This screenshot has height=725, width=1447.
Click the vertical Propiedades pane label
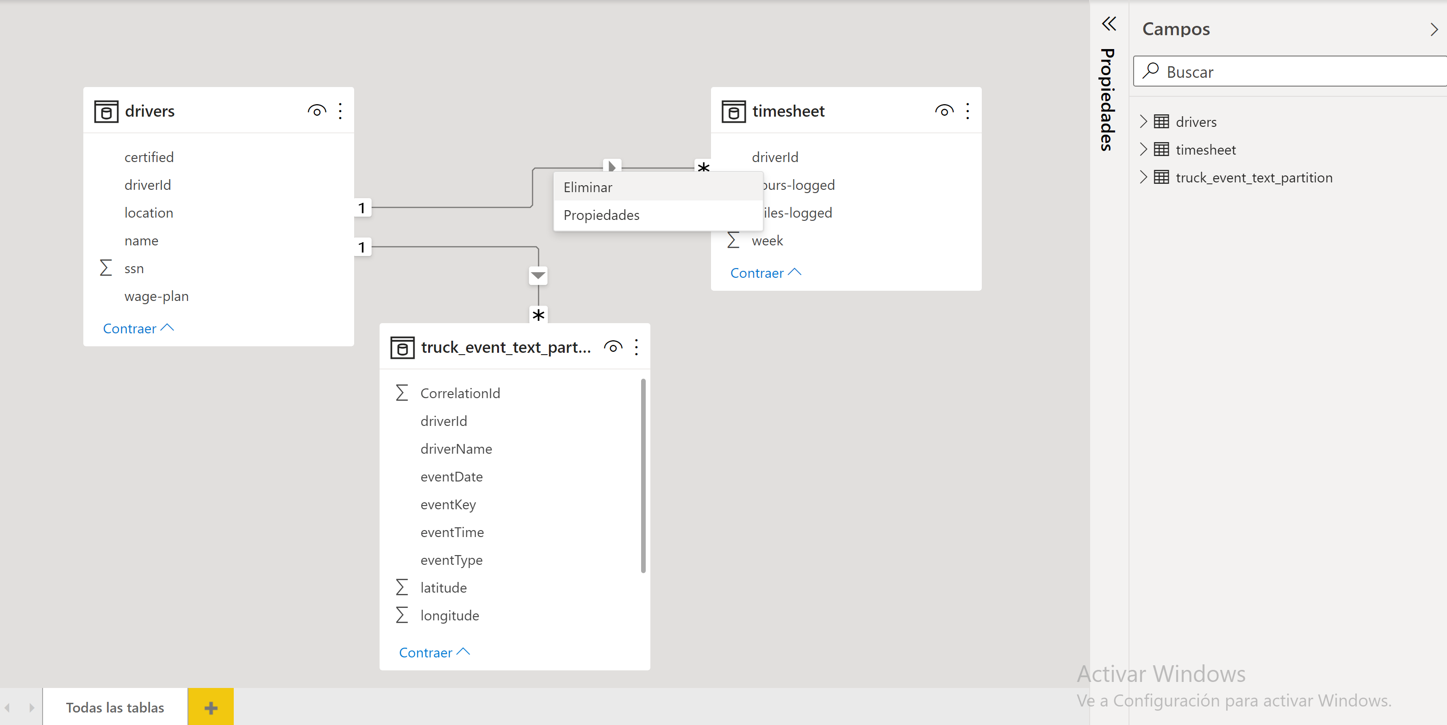click(x=1107, y=100)
